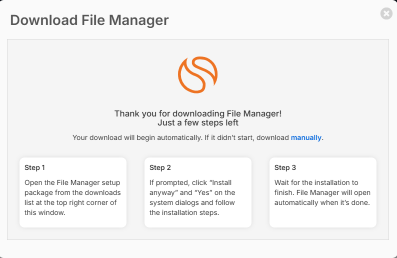The image size is (397, 258).
Task: Click "File Manager will open" in Step 3
Action: (333, 192)
